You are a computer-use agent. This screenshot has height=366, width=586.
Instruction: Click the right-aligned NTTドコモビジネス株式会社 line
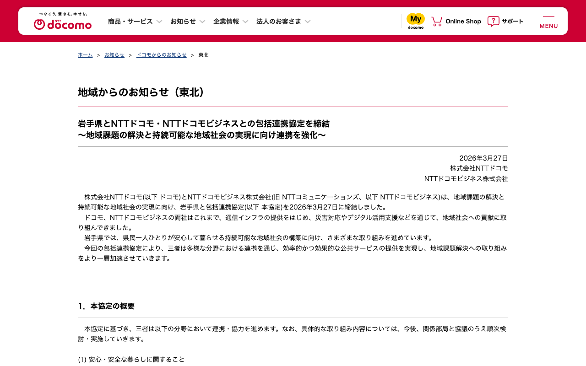pos(466,178)
